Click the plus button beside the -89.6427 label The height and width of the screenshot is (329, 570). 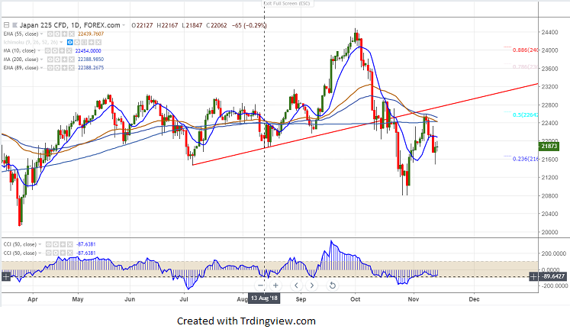click(533, 277)
